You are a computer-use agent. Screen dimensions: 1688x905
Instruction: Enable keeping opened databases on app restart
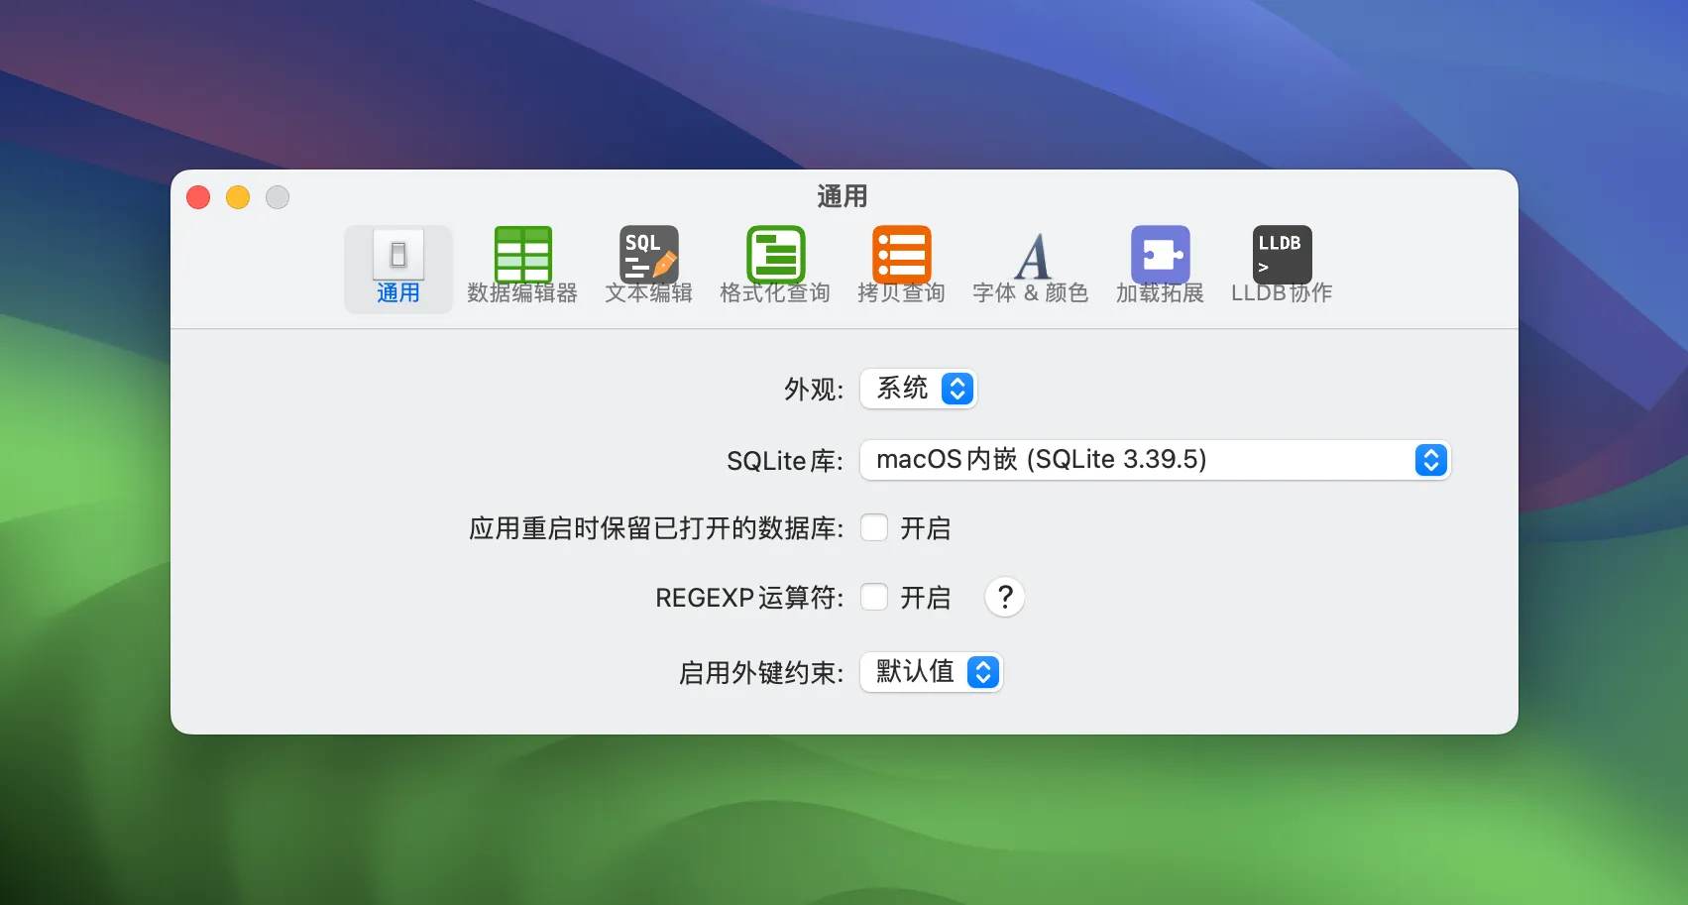point(874,527)
